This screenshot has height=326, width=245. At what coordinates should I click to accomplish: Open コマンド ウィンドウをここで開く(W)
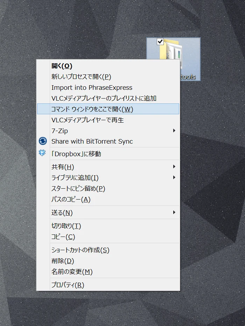(x=108, y=109)
